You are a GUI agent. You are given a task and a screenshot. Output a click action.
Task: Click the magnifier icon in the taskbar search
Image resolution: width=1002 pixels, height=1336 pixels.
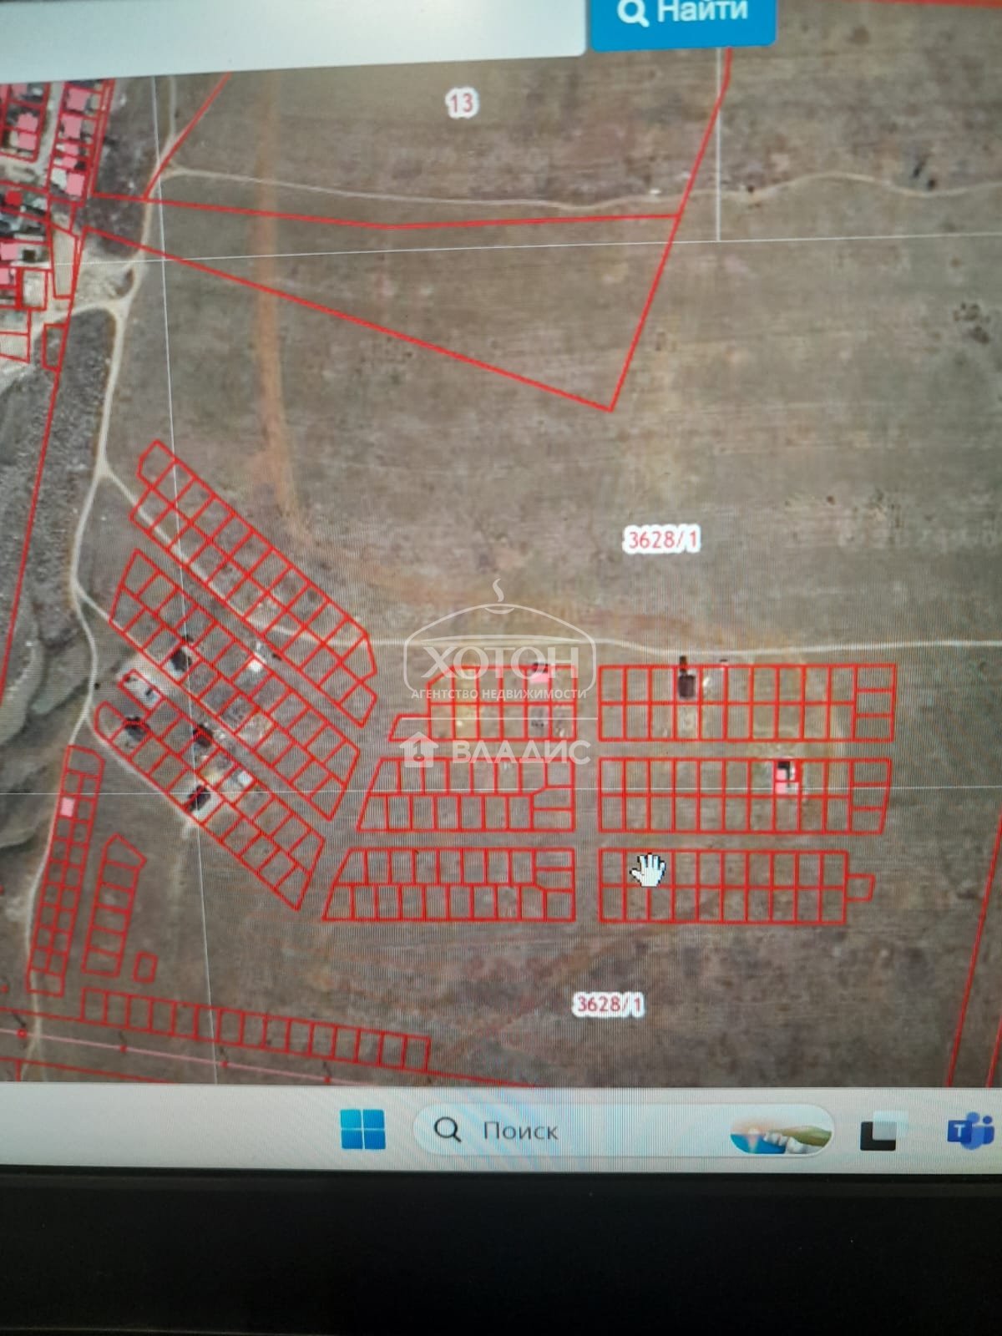click(448, 1130)
